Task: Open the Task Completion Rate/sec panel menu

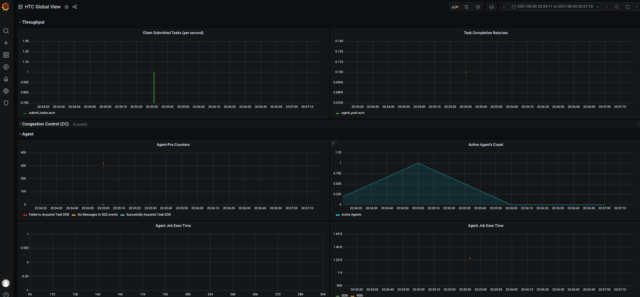Action: point(486,33)
